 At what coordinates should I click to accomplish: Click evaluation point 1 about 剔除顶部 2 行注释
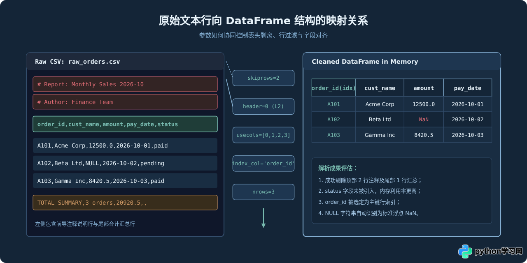[370, 180]
